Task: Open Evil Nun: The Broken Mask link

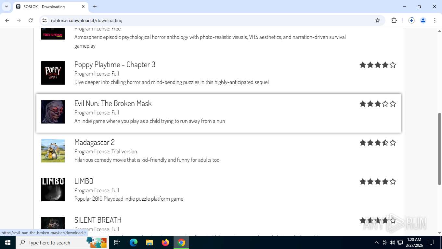Action: (113, 103)
